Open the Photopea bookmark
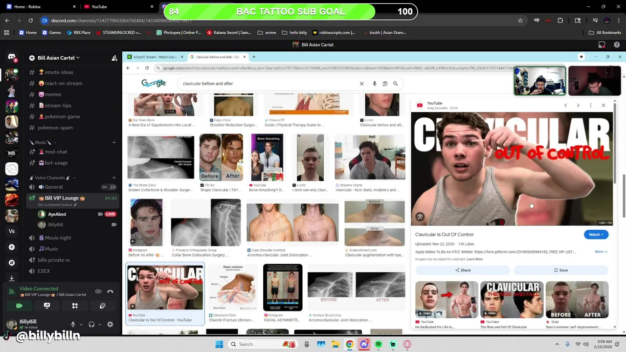 click(x=179, y=33)
